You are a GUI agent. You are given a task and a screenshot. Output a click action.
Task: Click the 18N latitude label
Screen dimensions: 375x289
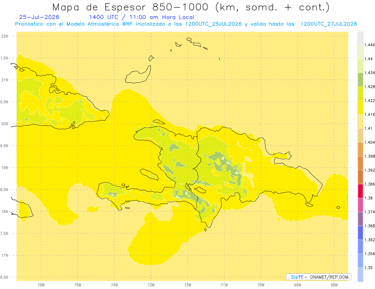click(x=5, y=211)
